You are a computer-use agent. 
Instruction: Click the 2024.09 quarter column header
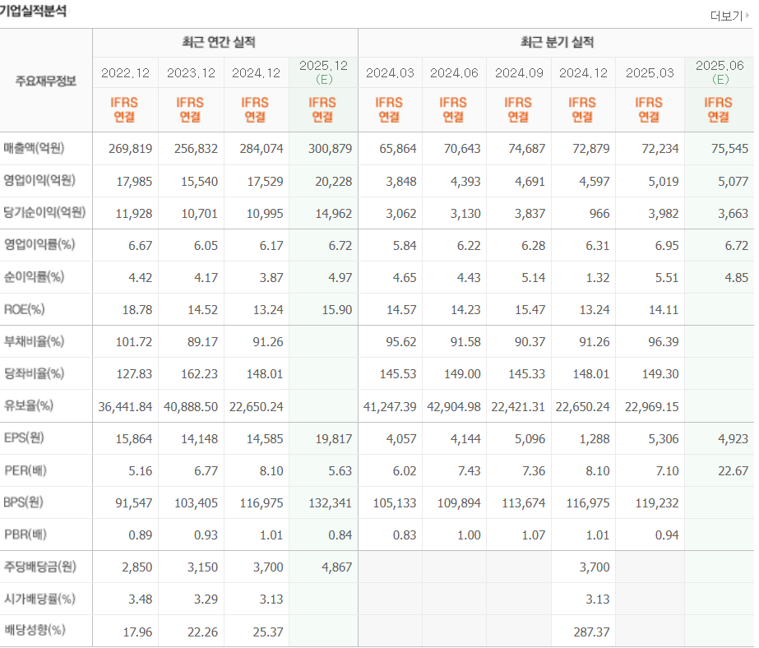pos(519,73)
